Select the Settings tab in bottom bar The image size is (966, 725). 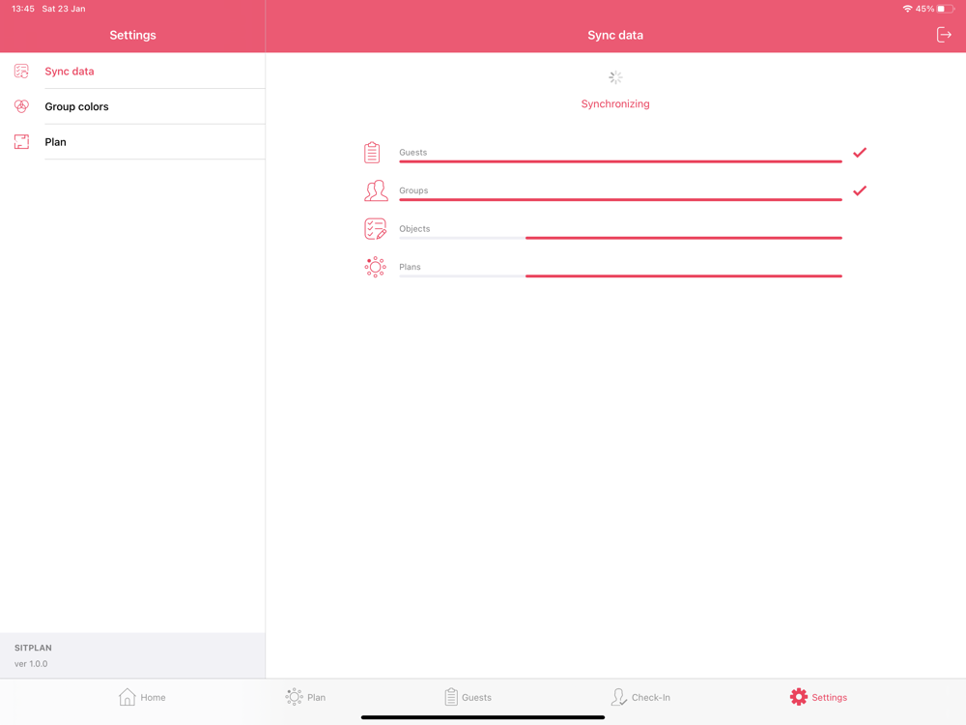[x=819, y=697]
